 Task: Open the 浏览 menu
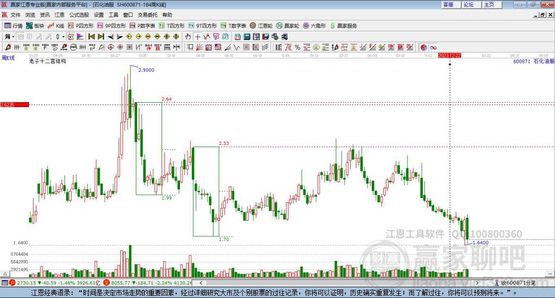coord(30,15)
